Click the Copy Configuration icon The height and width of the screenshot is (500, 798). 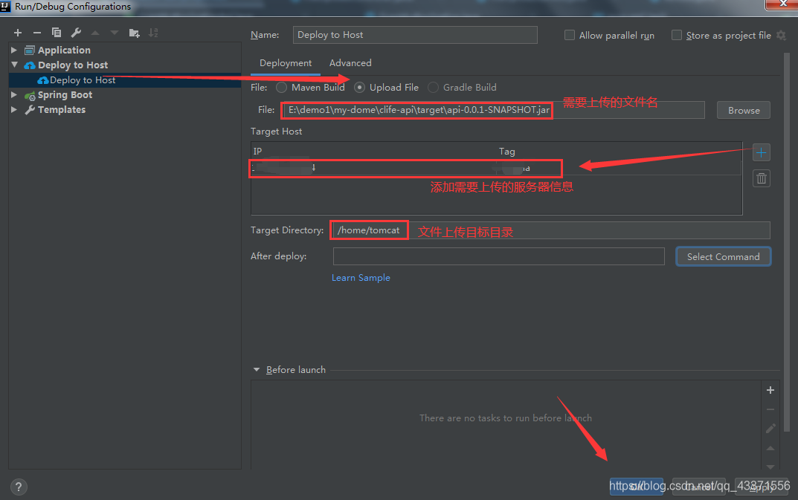(x=57, y=33)
